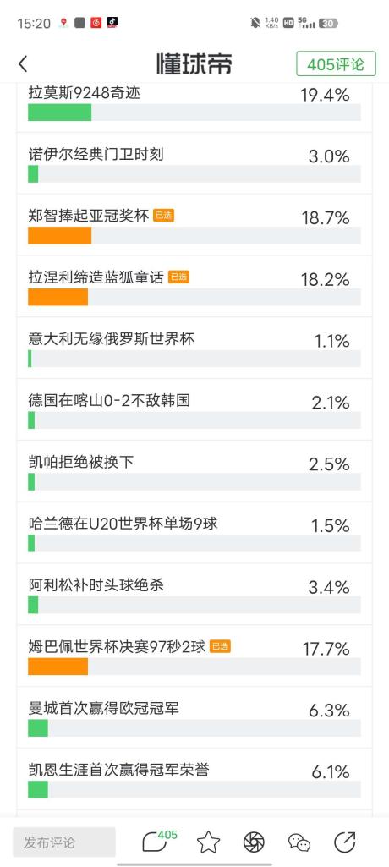Image resolution: width=389 pixels, height=867 pixels.
Task: Share via the WeChat icon
Action: (x=299, y=842)
